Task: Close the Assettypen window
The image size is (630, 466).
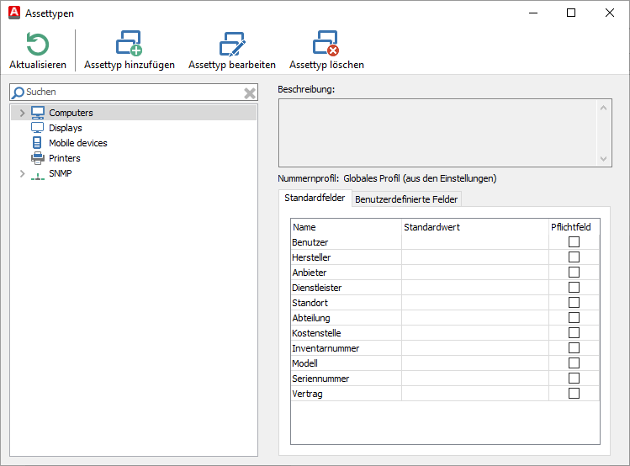Action: [x=610, y=13]
